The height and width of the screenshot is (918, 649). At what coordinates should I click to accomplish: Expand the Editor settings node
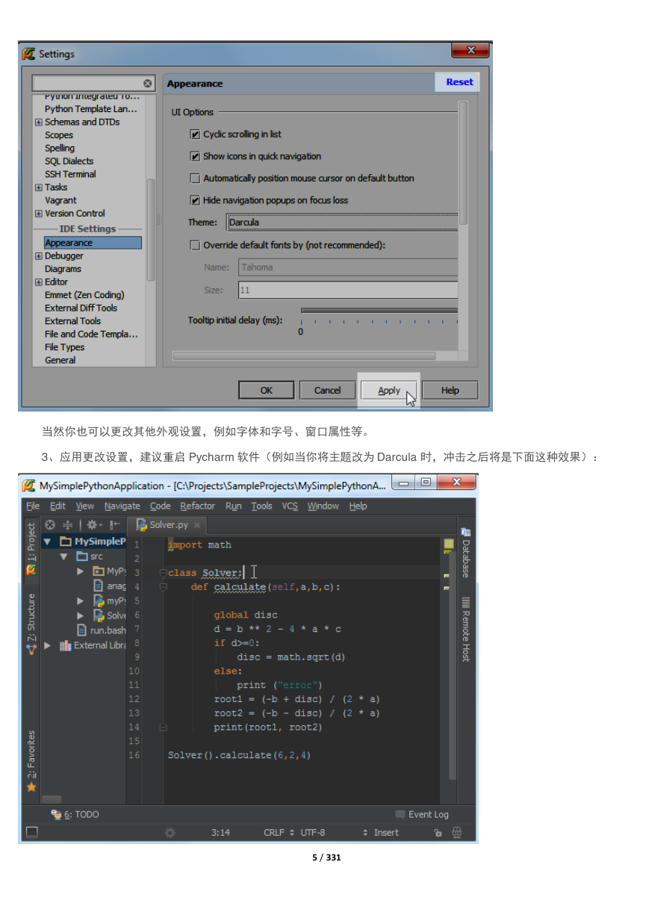(39, 282)
